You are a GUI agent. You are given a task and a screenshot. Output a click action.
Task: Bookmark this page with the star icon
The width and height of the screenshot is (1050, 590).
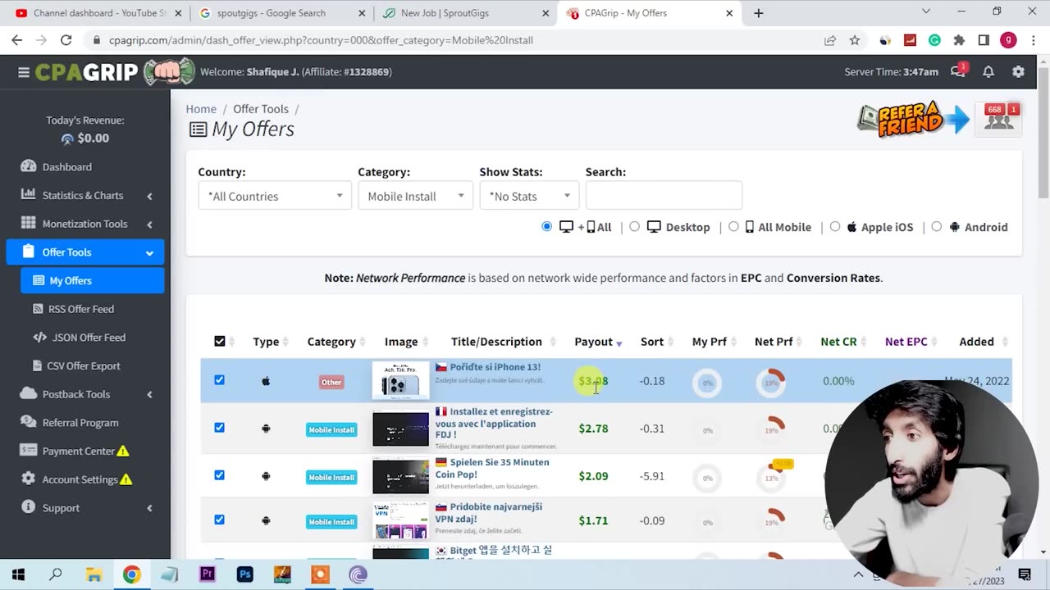855,40
